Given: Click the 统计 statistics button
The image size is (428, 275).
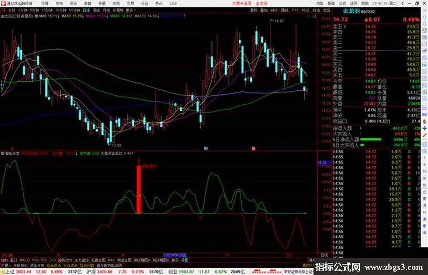Looking at the screenshot, I should (x=274, y=10).
